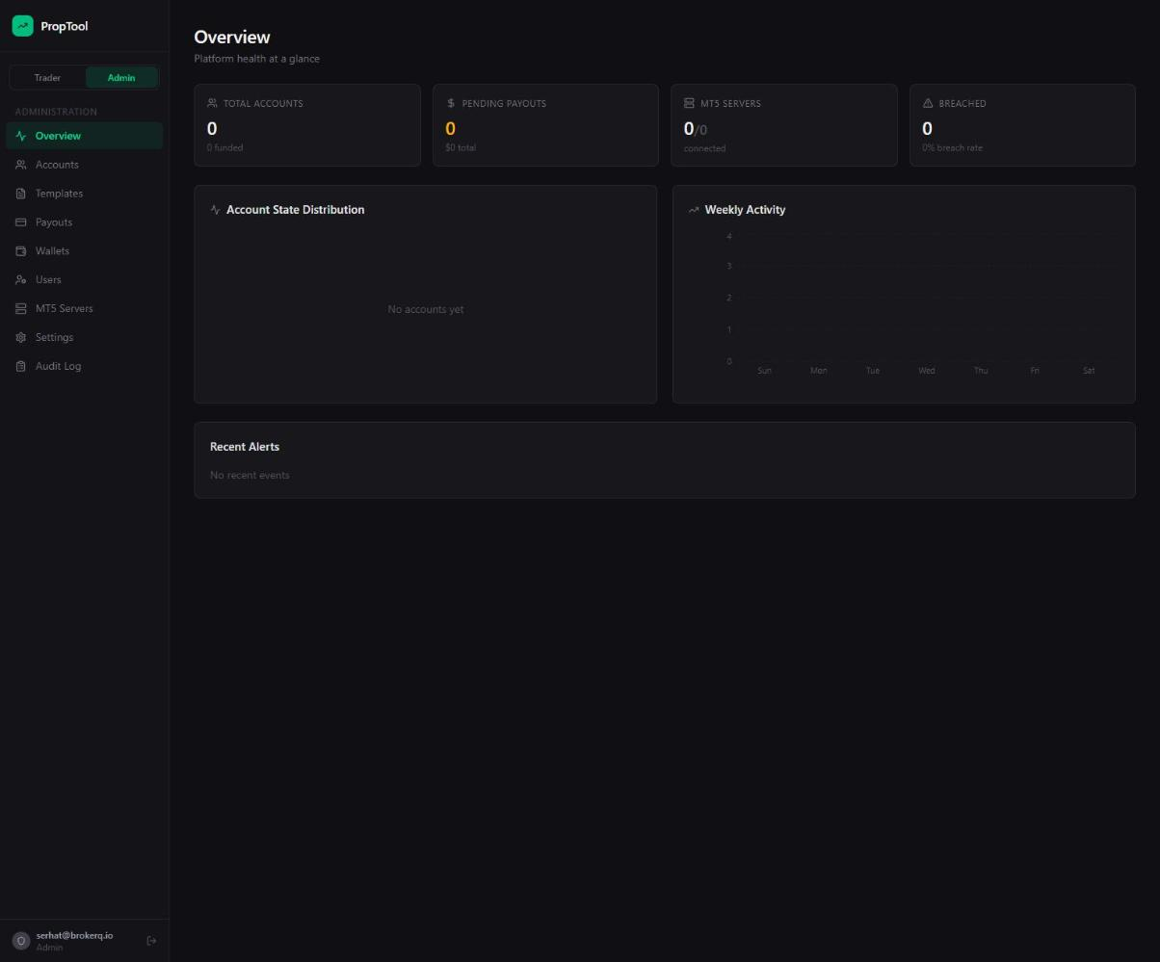This screenshot has width=1160, height=962.
Task: Click the serhat@brokerq.io user email
Action: coord(74,935)
